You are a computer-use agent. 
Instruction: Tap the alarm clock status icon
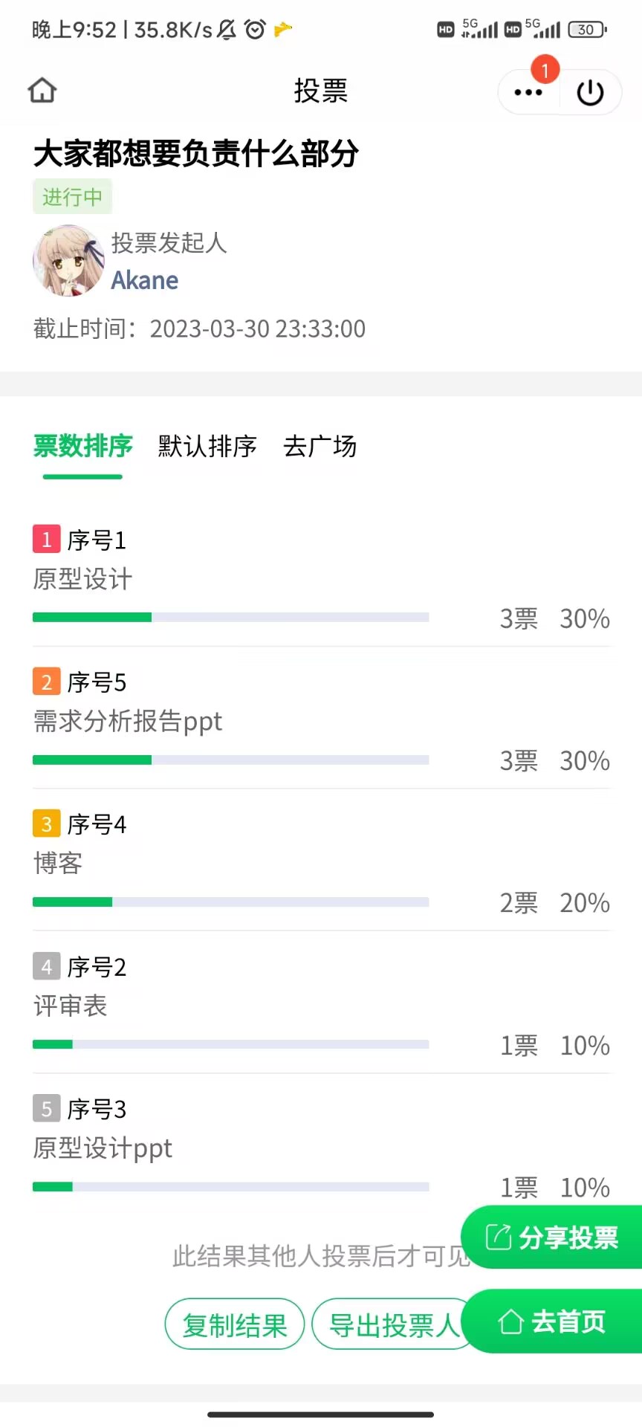point(255,30)
